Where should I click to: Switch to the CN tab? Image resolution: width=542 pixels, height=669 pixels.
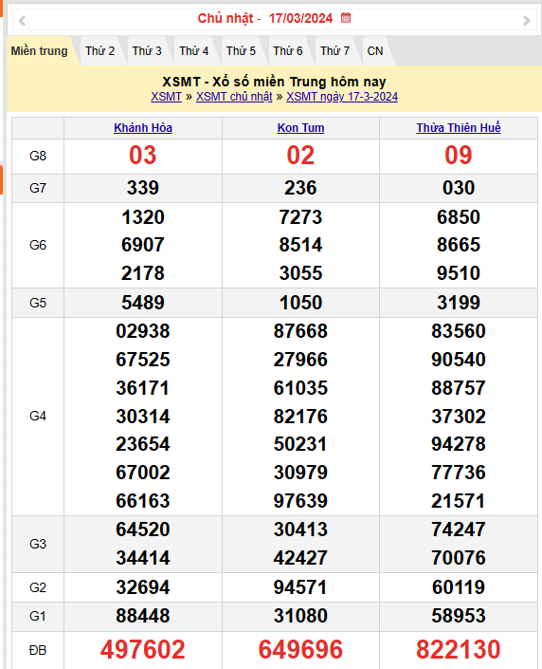tap(375, 51)
